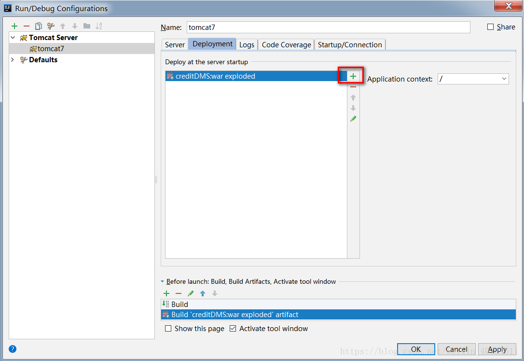Open Application context dropdown
Screen dimensions: 524x361
[504, 79]
